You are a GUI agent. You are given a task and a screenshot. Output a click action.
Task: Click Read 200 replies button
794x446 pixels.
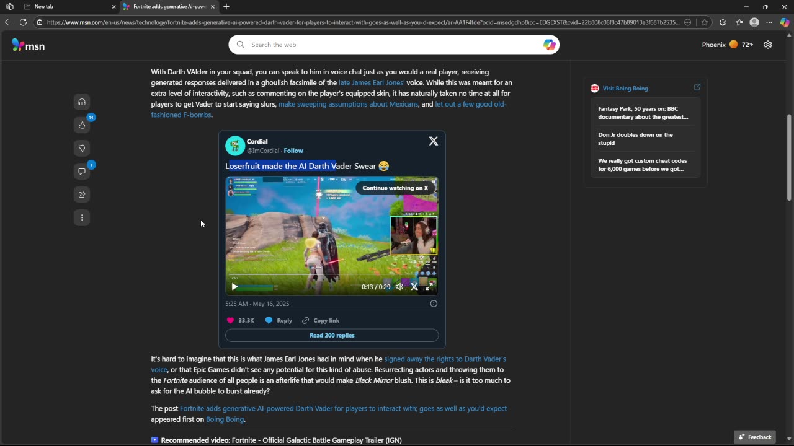click(x=332, y=335)
